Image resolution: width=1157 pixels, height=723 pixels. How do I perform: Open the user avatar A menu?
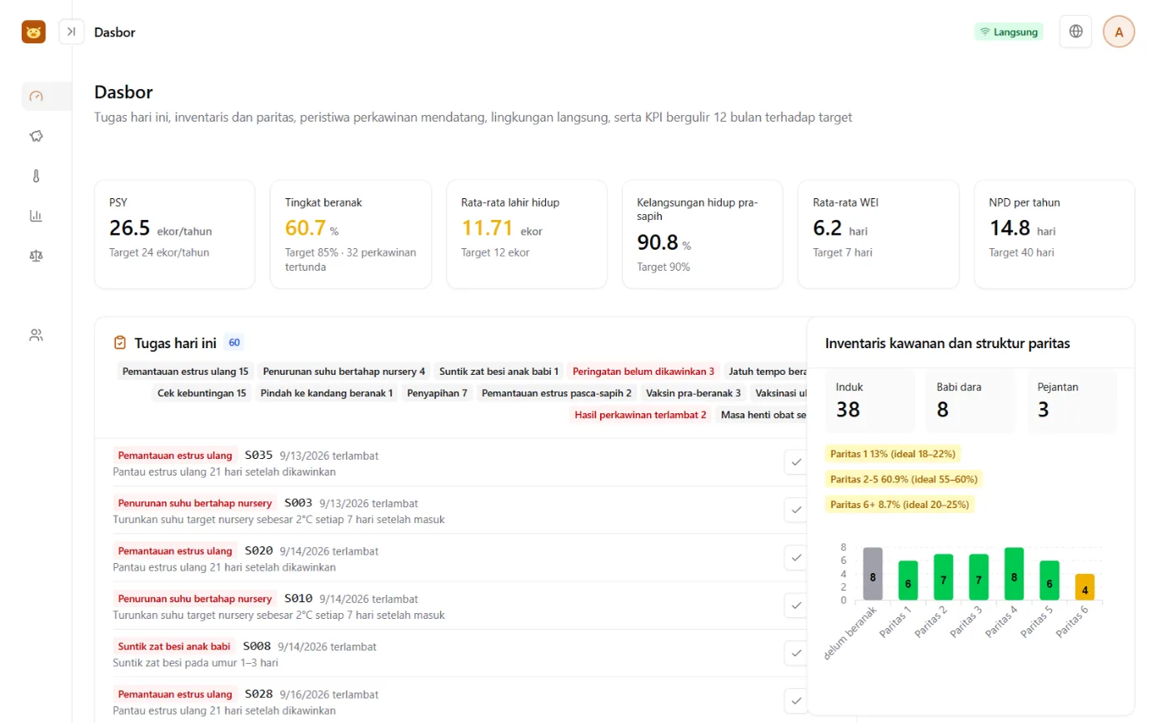pyautogui.click(x=1119, y=32)
